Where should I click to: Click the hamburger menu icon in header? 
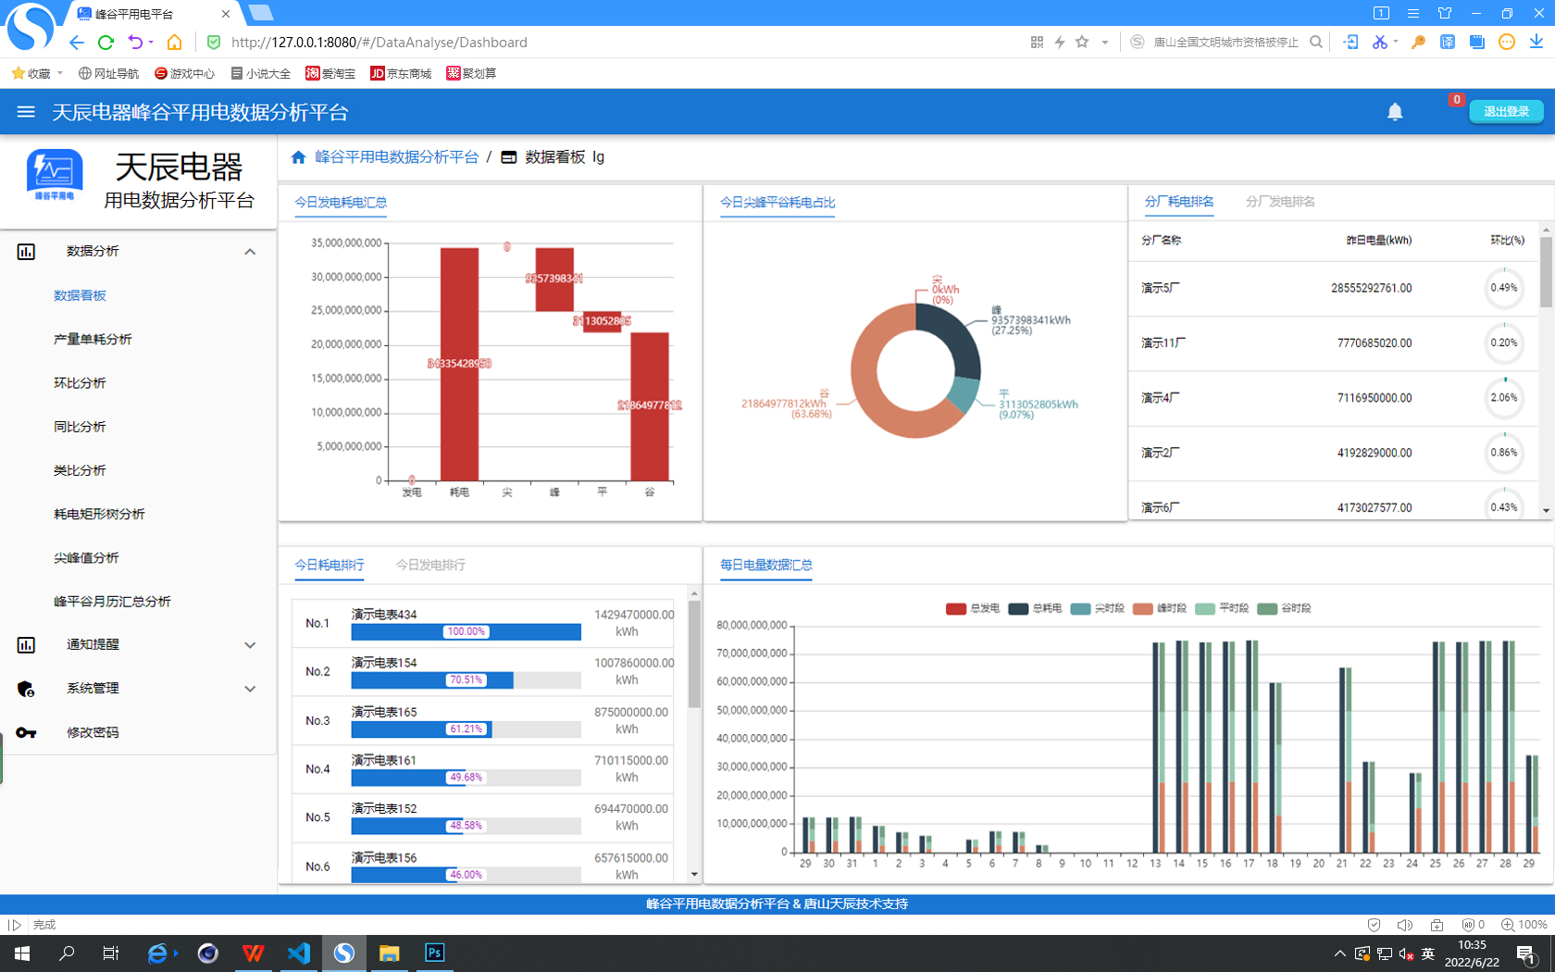[x=26, y=112]
